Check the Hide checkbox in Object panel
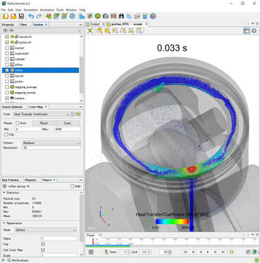This screenshot has height=263, width=260. click(73, 186)
